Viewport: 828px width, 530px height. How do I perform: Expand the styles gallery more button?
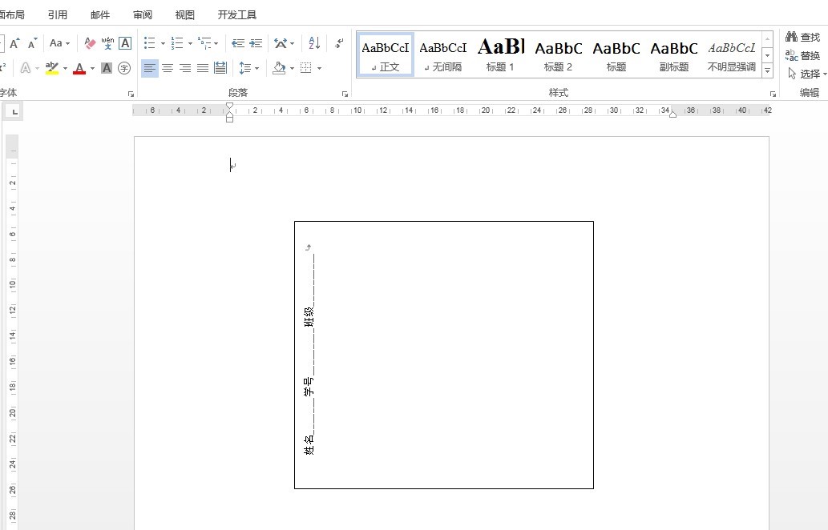coord(767,71)
